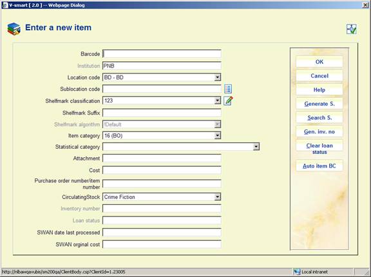Confirm with the OK button
The width and height of the screenshot is (371, 277).
(x=319, y=62)
